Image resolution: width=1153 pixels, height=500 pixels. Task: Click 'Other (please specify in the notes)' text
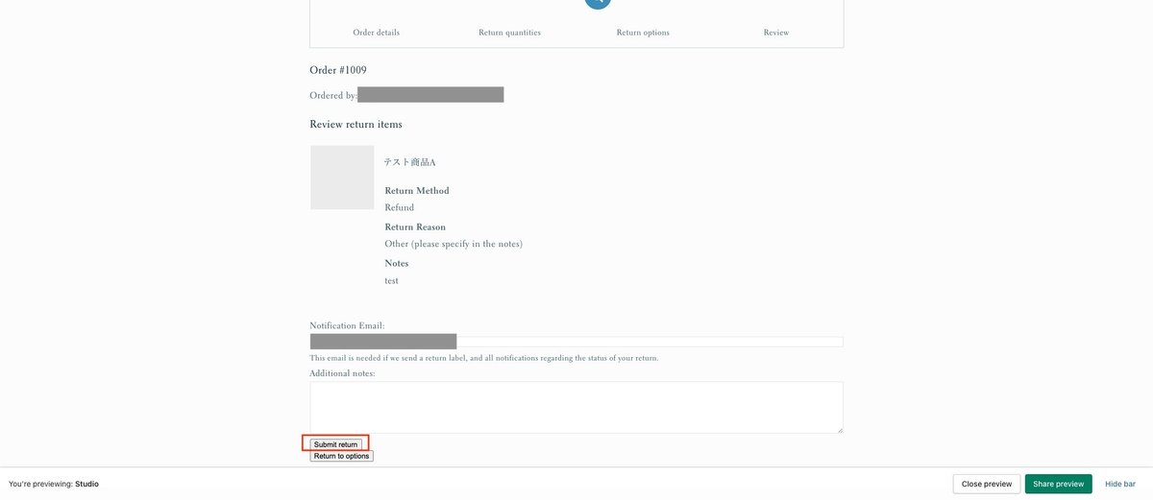tap(454, 244)
